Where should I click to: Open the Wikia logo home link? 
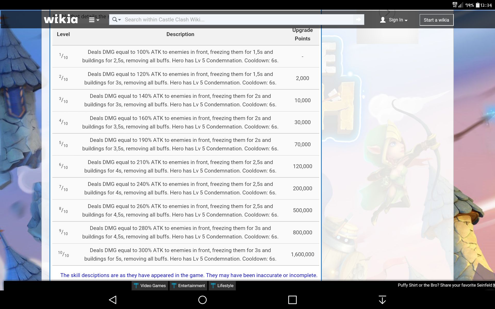61,19
